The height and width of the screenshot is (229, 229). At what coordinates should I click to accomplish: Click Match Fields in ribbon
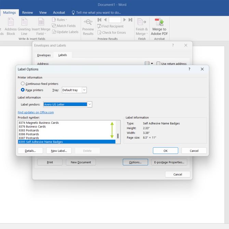(x=64, y=26)
